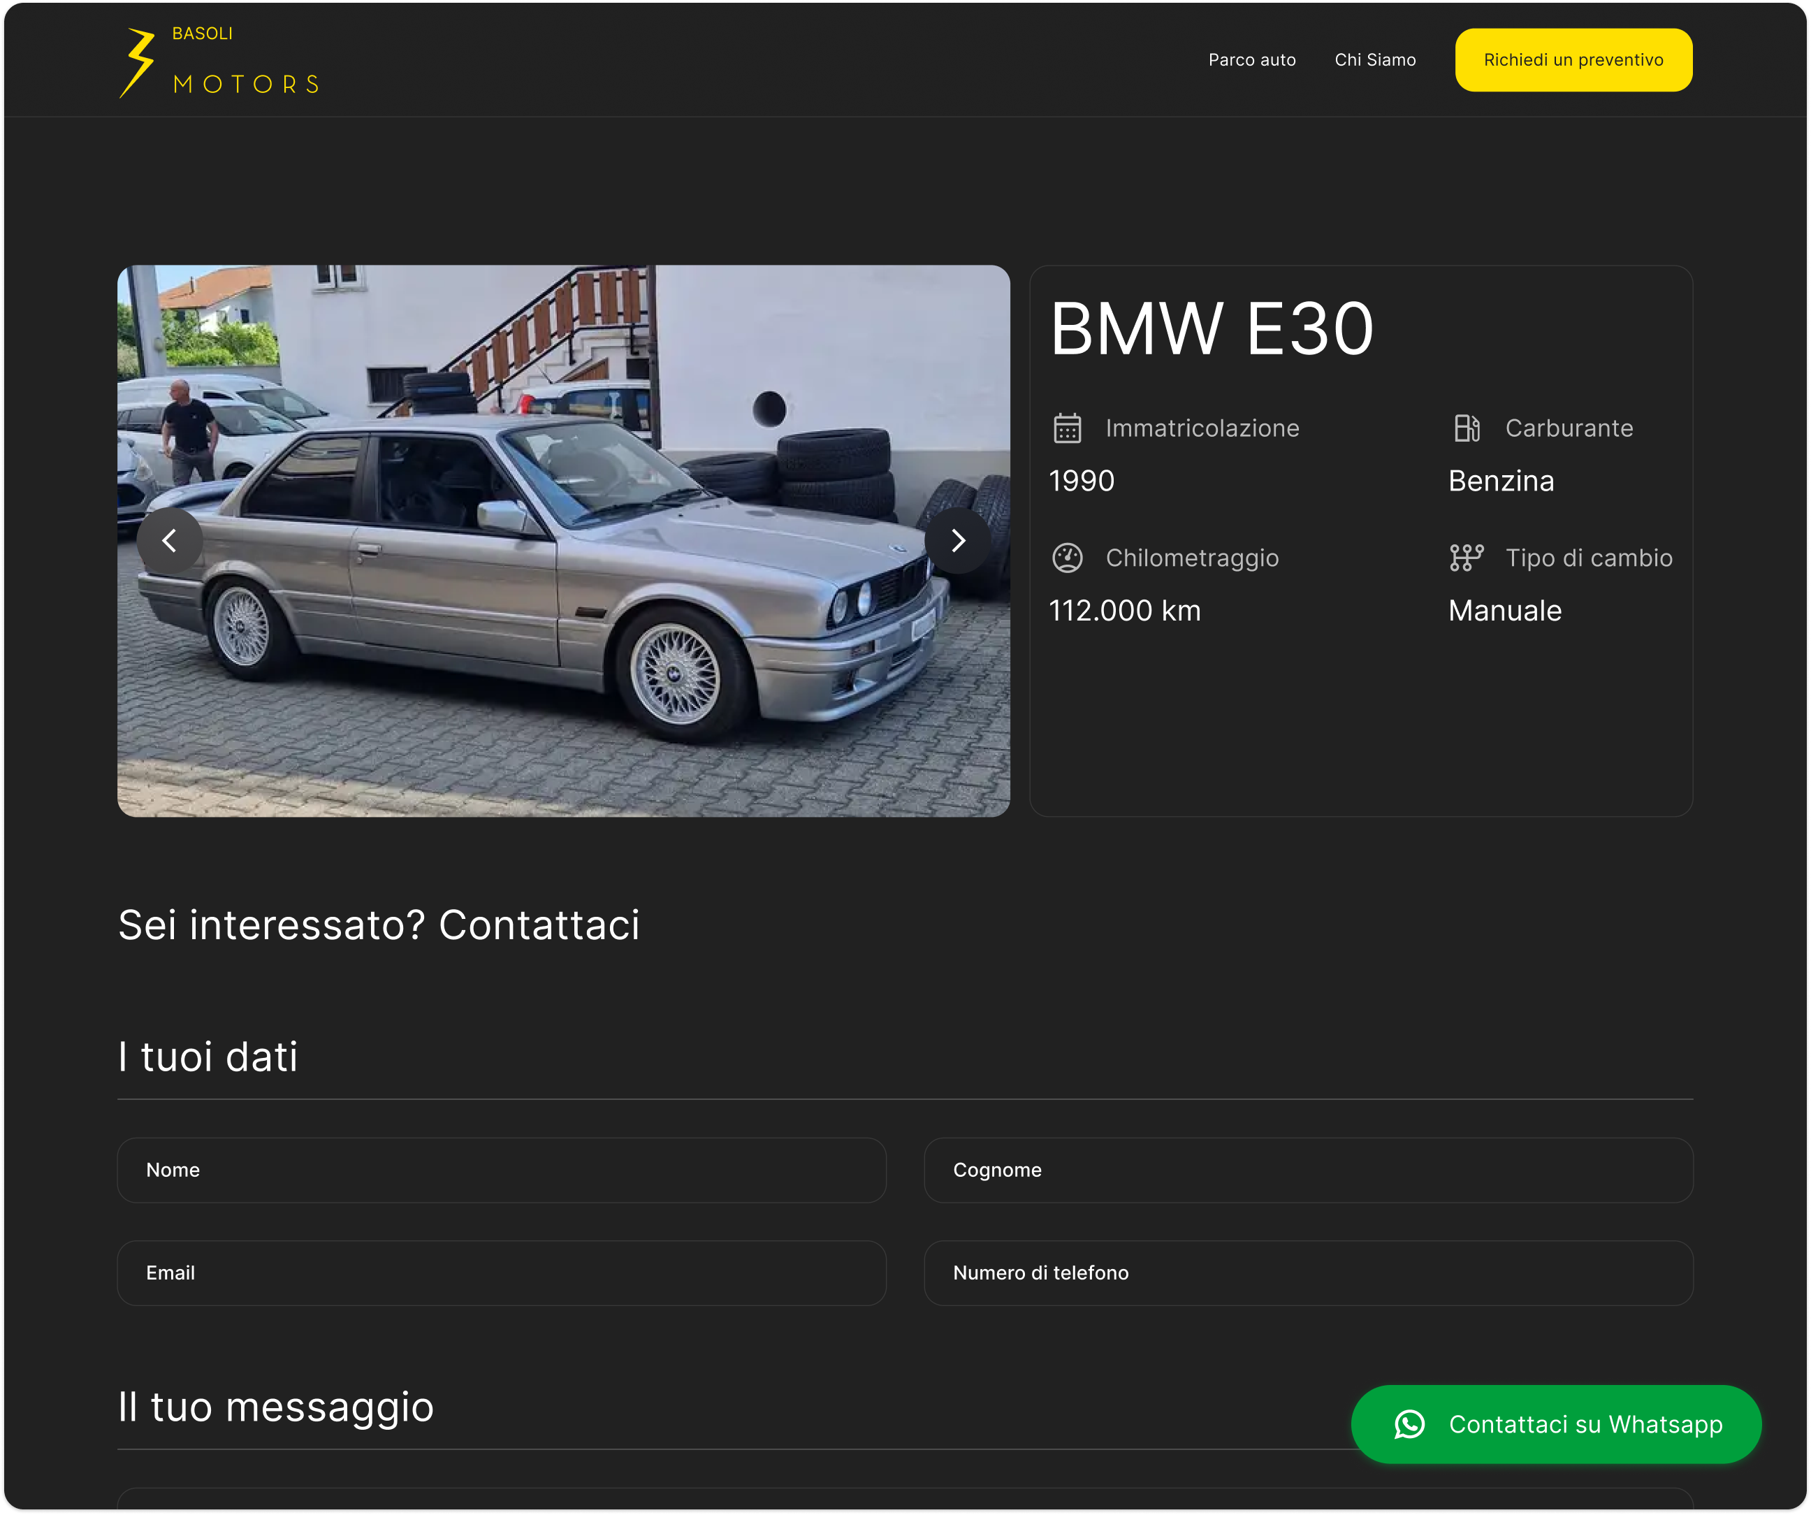The image size is (1811, 1515).
Task: Click into the Cognome field
Action: (1308, 1170)
